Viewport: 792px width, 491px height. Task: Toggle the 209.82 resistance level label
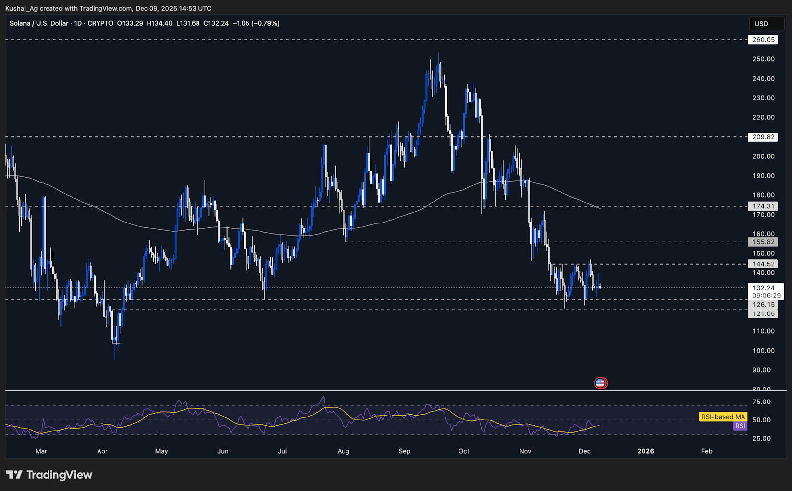pyautogui.click(x=763, y=138)
